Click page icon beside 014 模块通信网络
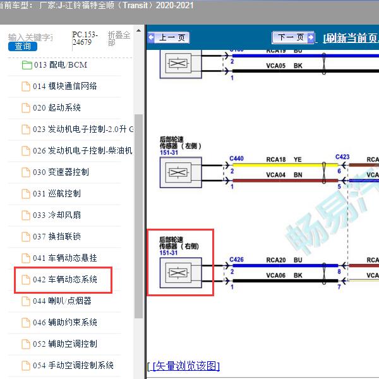Image resolution: width=379 pixels, height=379 pixels. [x=26, y=87]
